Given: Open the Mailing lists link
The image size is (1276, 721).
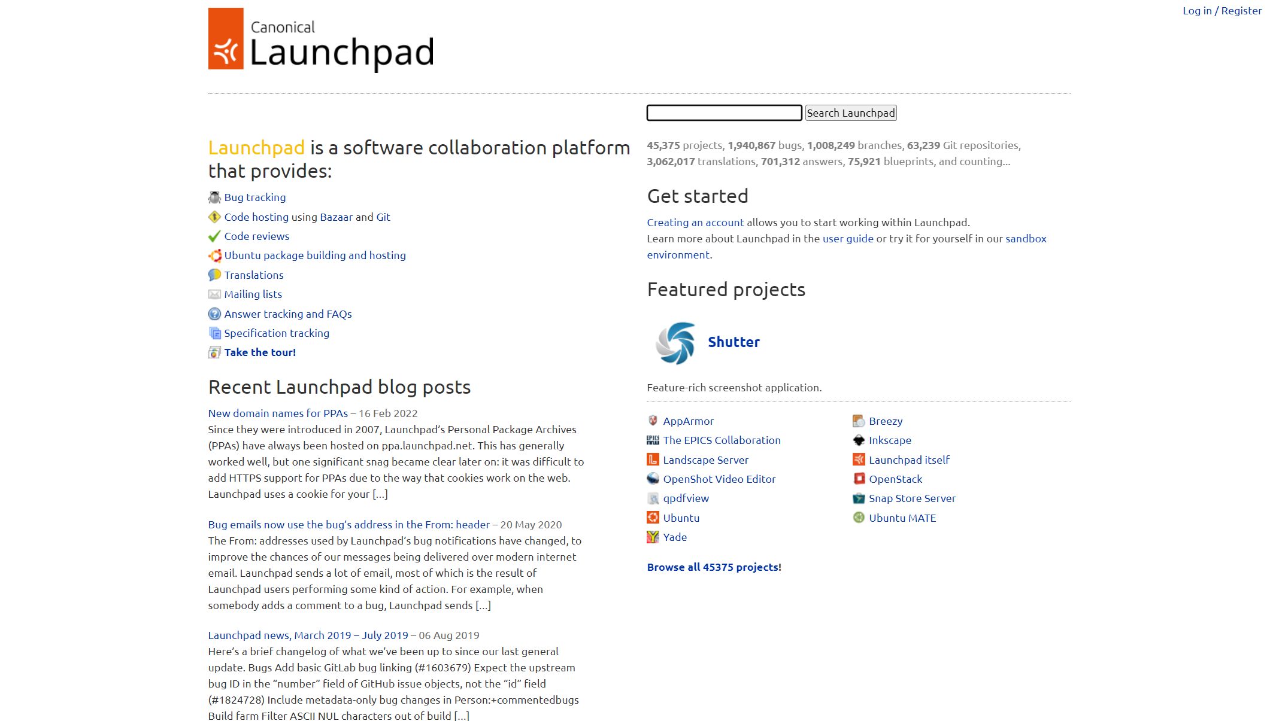Looking at the screenshot, I should [253, 294].
